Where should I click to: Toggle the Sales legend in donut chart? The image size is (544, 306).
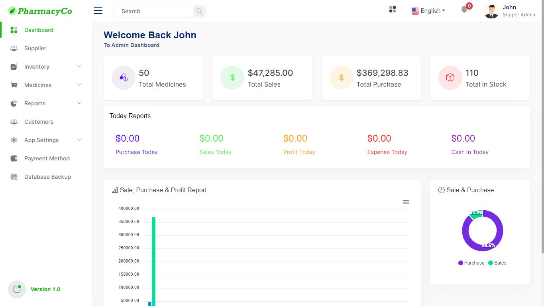pos(497,263)
